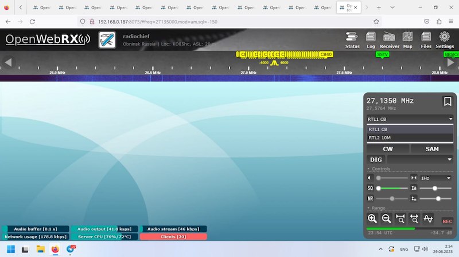Toggle NR noise reduction

370,198
